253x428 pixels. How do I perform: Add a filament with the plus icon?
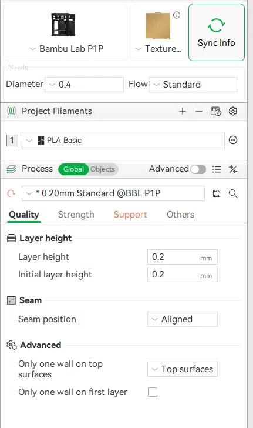point(183,111)
